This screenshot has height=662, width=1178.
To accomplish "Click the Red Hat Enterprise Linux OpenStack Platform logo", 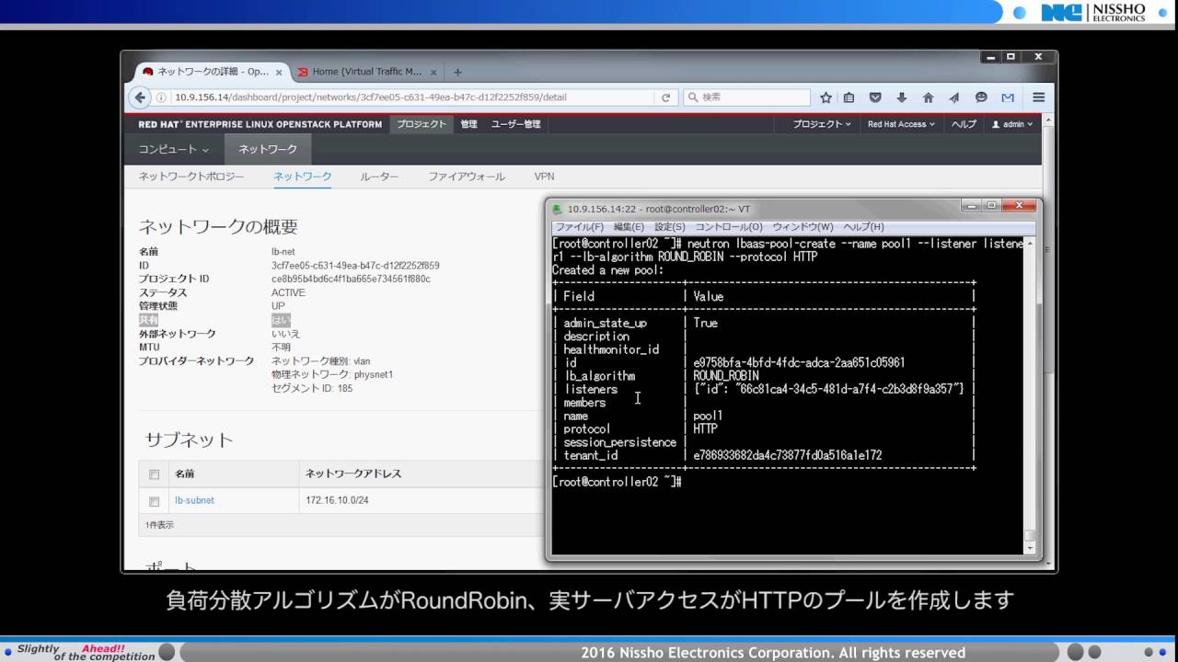I will coord(260,124).
